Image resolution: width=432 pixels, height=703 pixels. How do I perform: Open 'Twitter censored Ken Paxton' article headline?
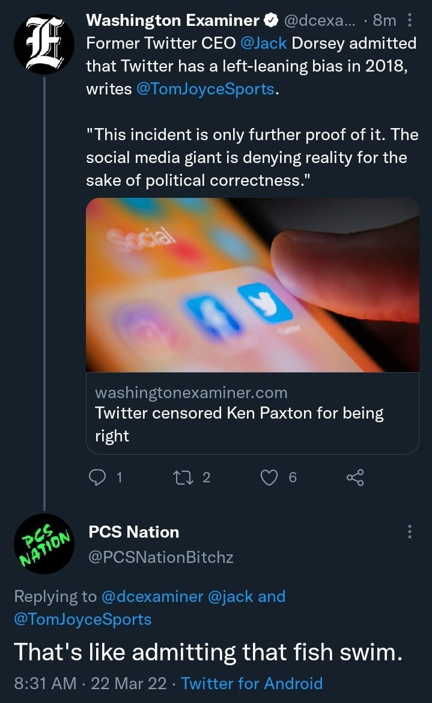pos(239,424)
